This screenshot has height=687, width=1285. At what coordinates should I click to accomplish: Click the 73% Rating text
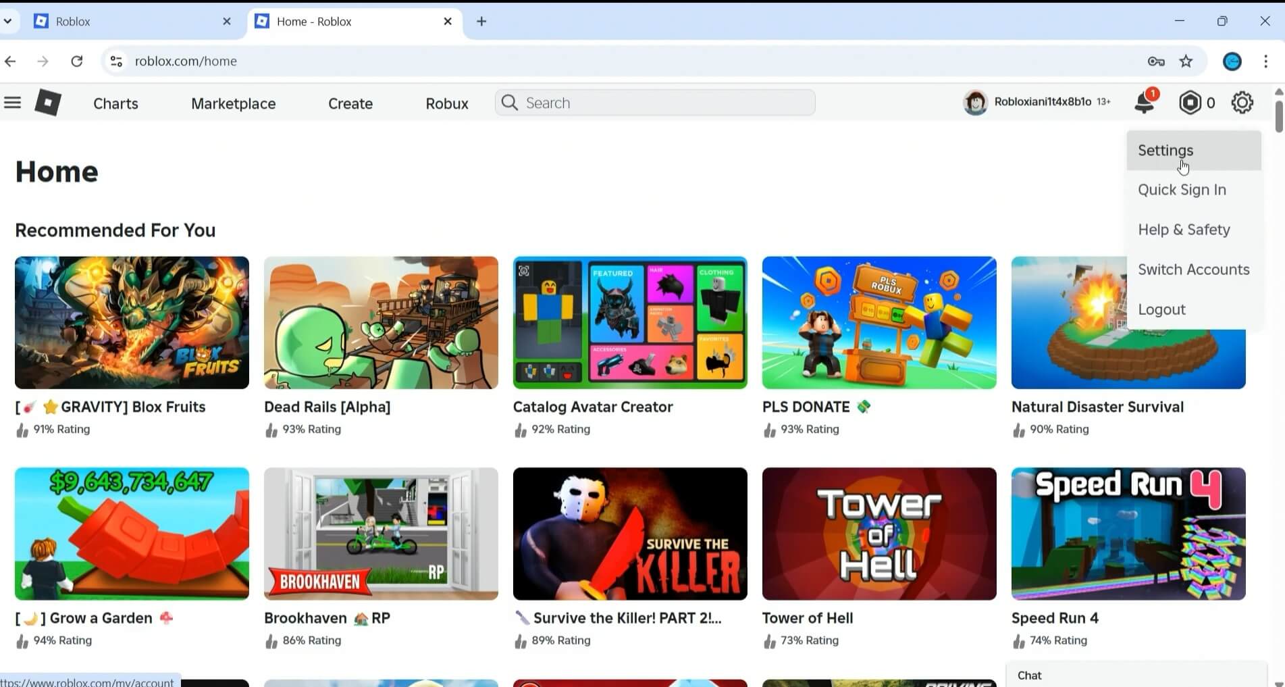tap(810, 640)
